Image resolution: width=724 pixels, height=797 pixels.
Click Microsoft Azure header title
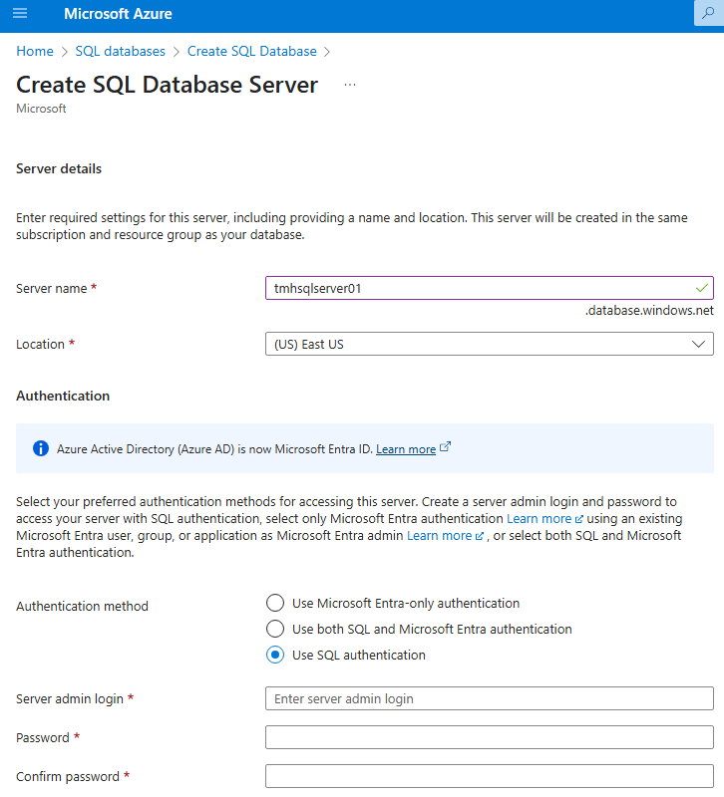[x=118, y=14]
